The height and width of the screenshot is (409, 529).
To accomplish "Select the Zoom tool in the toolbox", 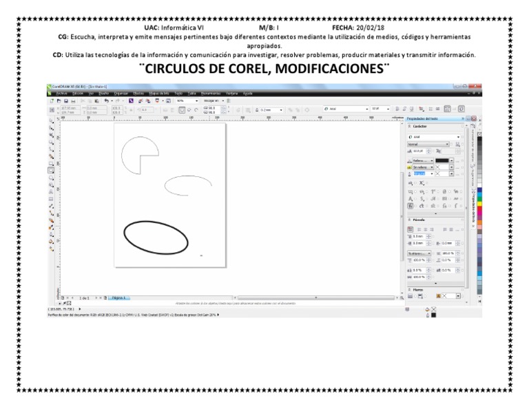I will 51,142.
